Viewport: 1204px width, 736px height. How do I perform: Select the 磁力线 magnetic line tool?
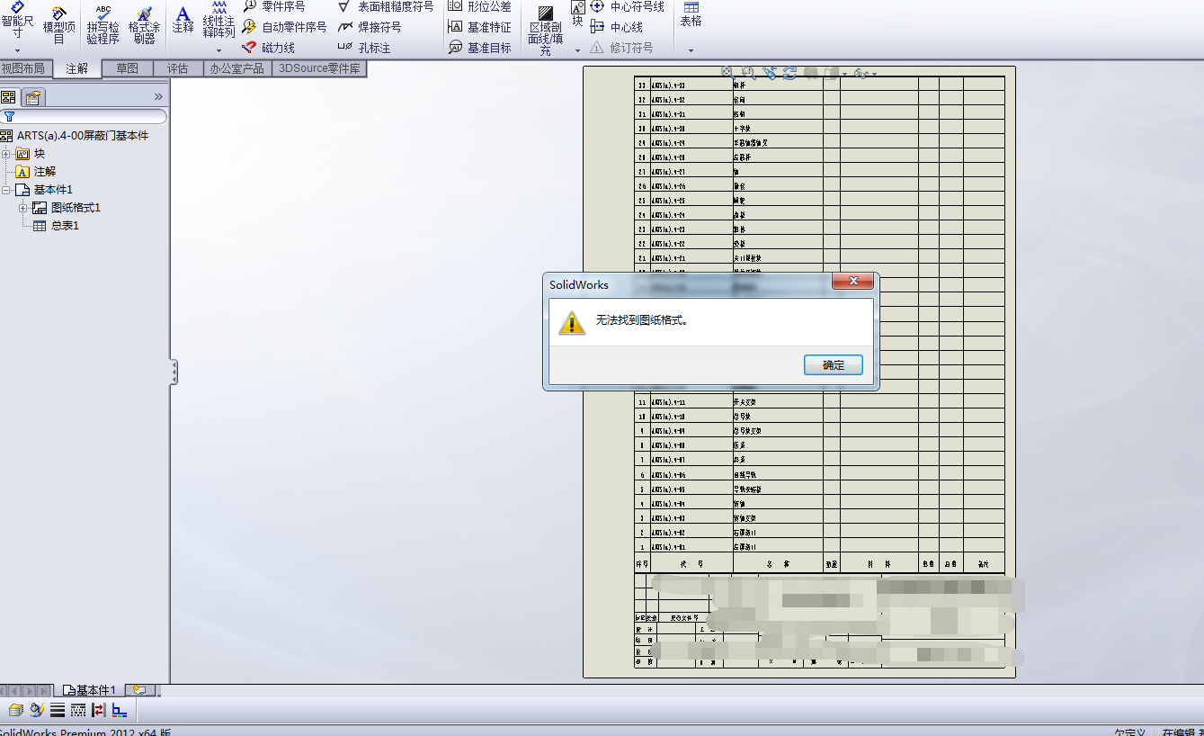tap(268, 48)
